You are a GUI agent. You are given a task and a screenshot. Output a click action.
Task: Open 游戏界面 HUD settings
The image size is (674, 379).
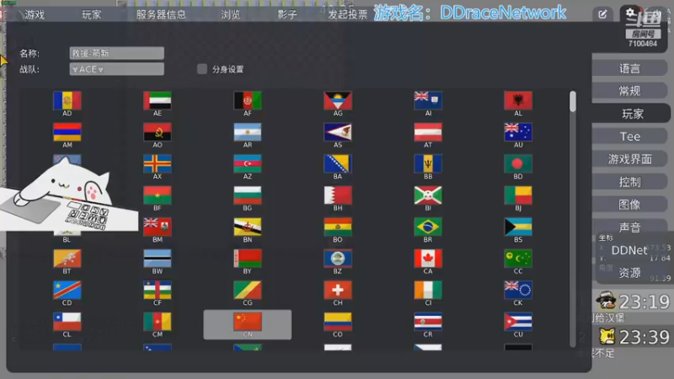pos(629,159)
